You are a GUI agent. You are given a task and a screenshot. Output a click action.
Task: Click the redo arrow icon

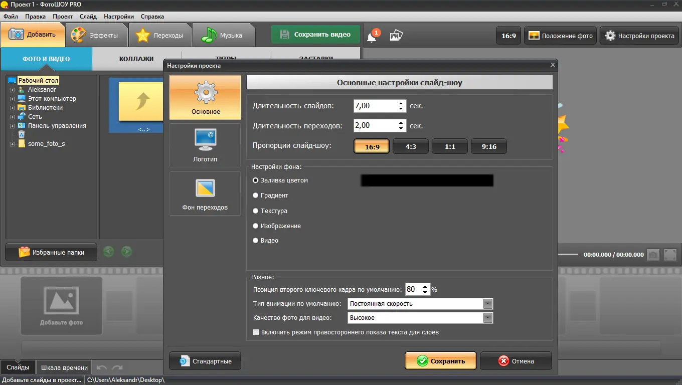117,367
